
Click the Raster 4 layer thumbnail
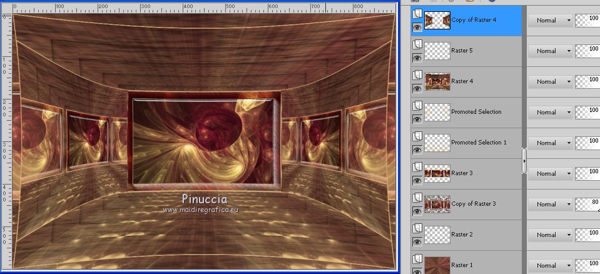tap(437, 81)
